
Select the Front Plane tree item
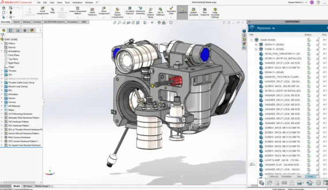point(14,55)
